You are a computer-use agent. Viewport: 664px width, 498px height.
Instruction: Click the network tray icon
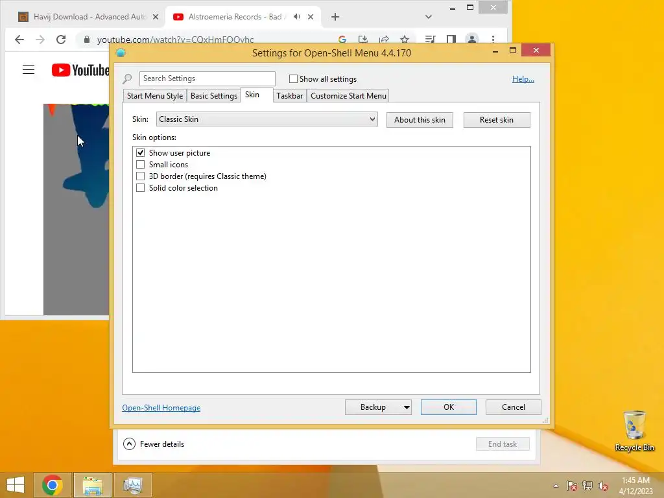pyautogui.click(x=587, y=486)
